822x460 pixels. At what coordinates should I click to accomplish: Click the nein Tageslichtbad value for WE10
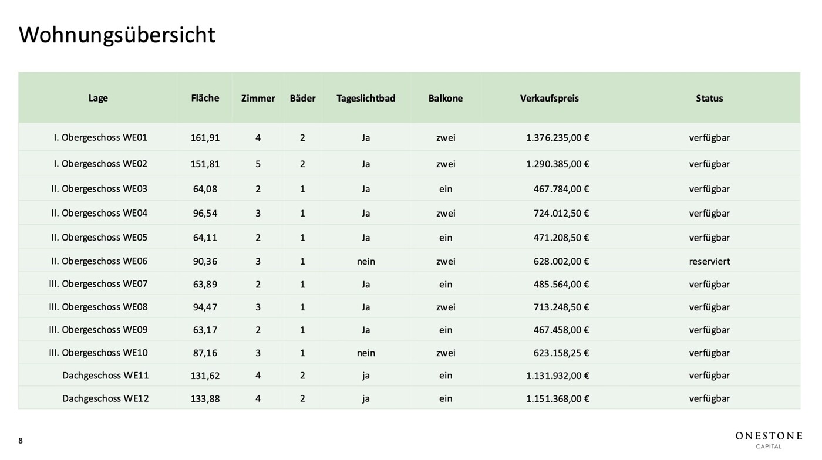tap(366, 353)
